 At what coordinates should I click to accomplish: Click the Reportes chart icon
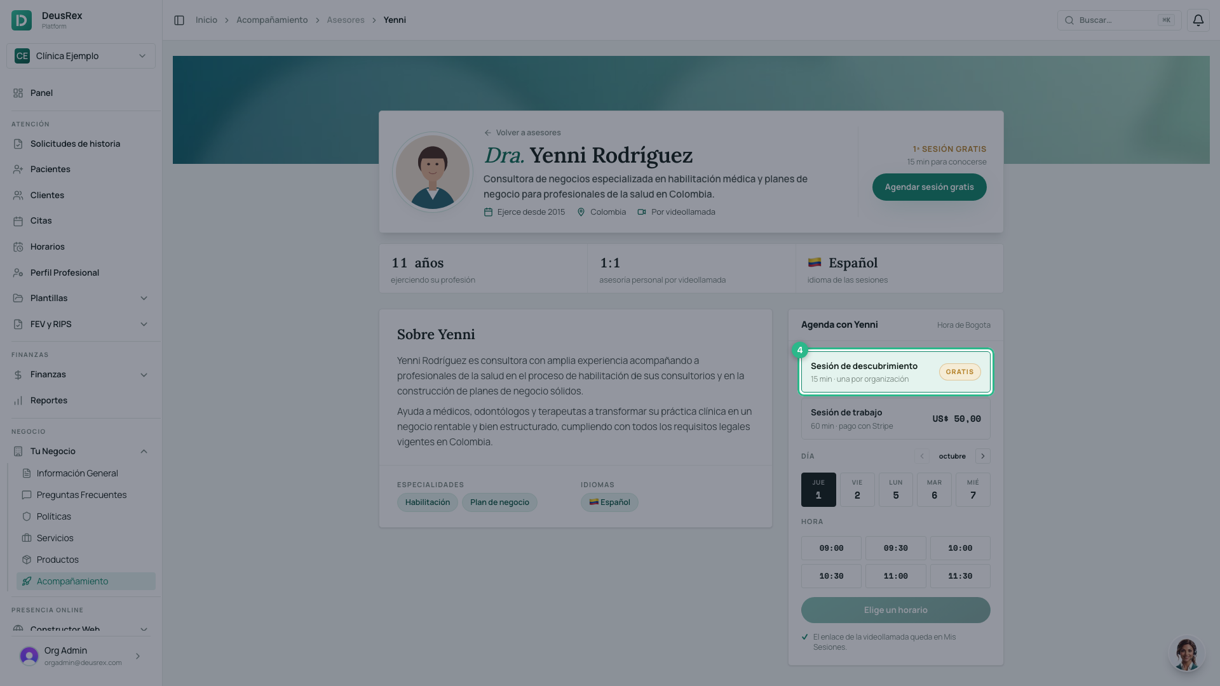[18, 401]
